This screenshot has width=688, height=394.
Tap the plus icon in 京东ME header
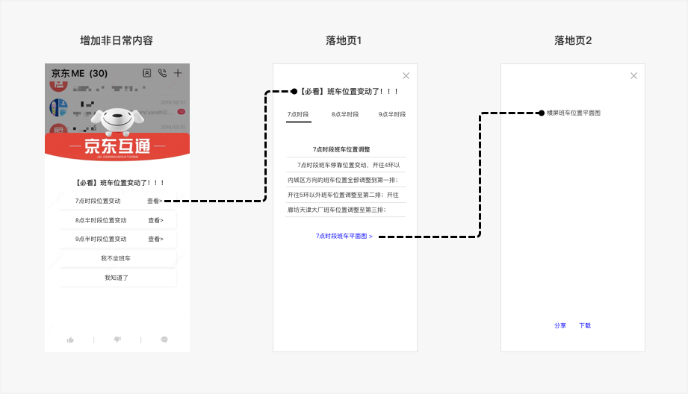point(178,73)
